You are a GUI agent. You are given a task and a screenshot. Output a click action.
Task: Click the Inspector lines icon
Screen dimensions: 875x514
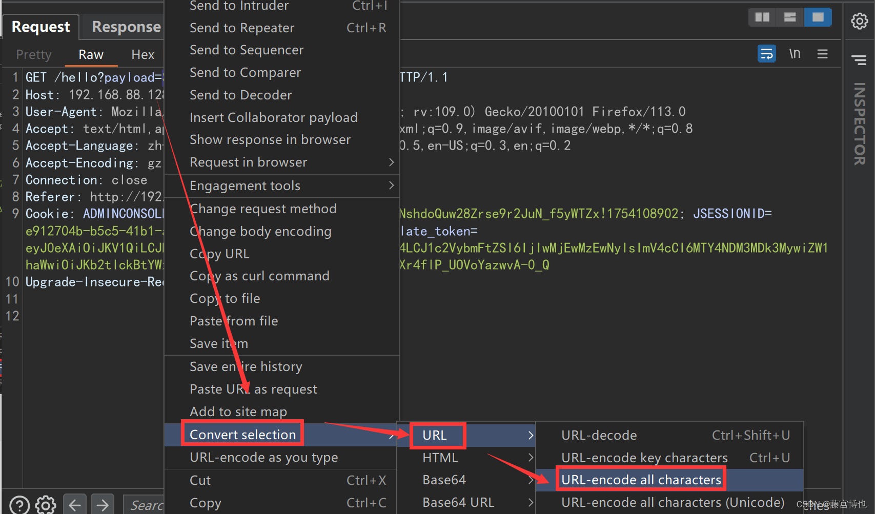(859, 60)
